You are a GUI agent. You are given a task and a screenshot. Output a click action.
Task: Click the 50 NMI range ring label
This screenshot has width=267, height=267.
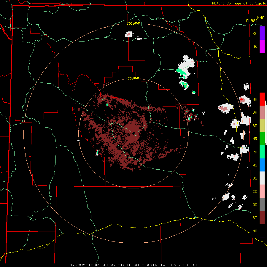pyautogui.click(x=133, y=79)
